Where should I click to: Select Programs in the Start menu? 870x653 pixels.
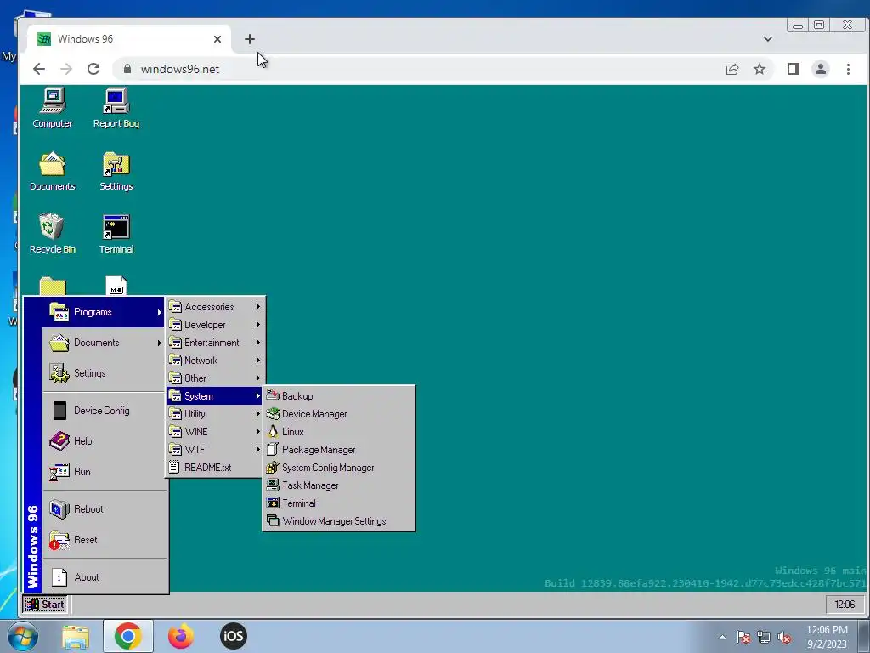104,312
